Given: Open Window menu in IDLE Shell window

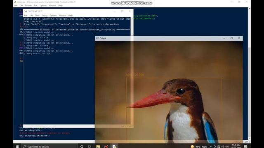Looking at the screenshot, I should click(62, 16).
